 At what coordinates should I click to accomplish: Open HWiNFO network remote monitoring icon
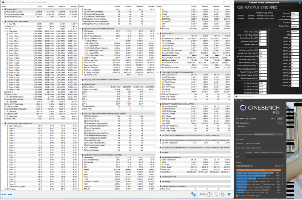coord(193,194)
